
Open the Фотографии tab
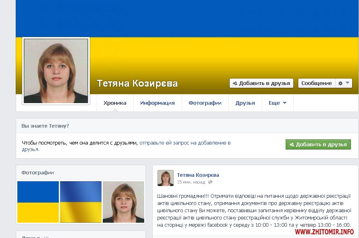(x=205, y=103)
